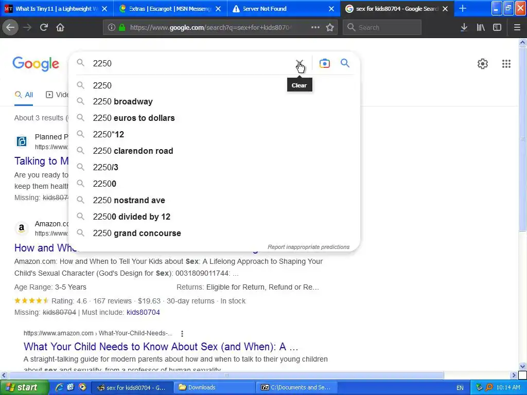
Task: Click the Google search text field containing 2250
Action: click(x=191, y=63)
